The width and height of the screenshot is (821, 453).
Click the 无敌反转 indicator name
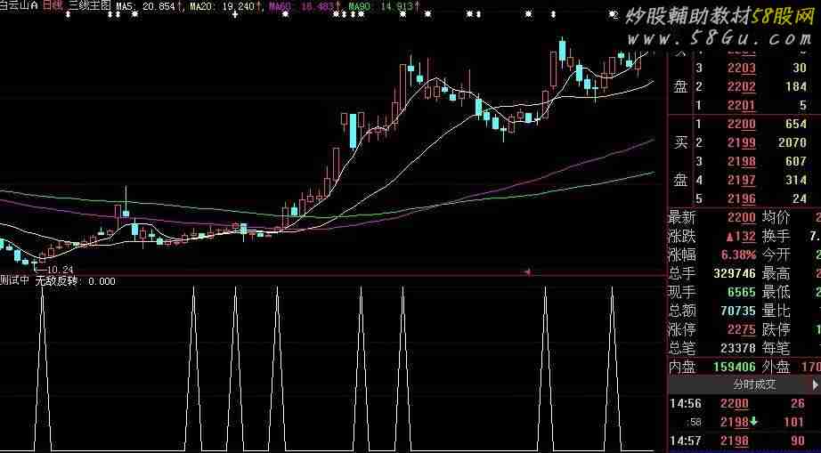56,281
